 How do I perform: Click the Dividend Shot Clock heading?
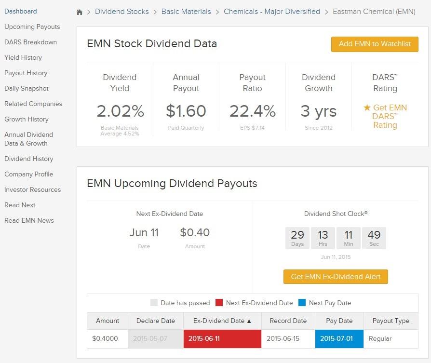[336, 214]
